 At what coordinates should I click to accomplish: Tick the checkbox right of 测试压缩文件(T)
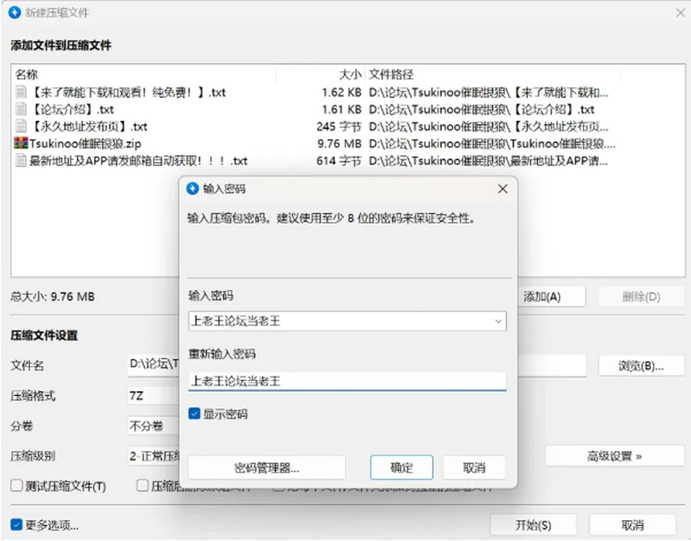coord(143,486)
